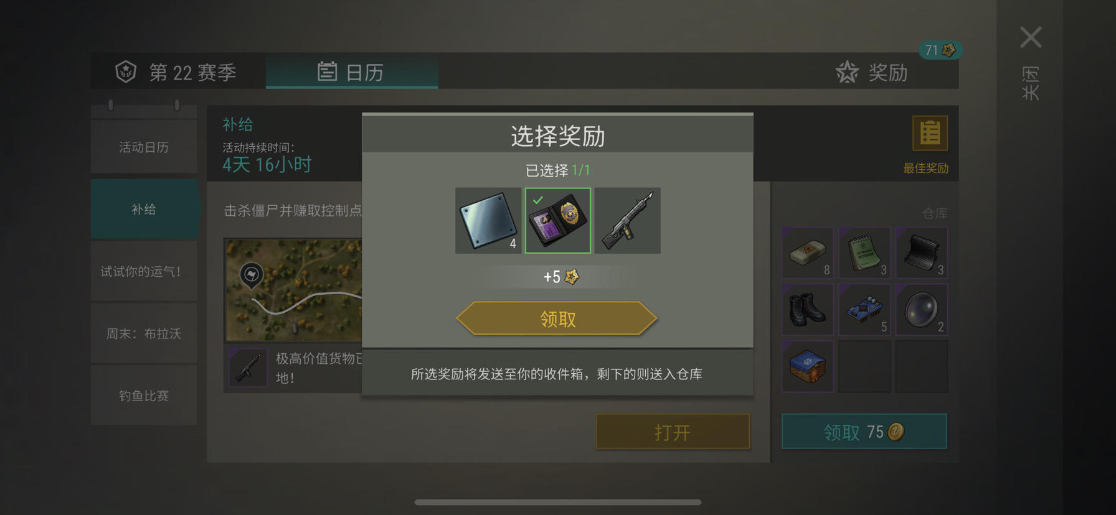
Task: Click the 打开 open button
Action: point(673,432)
